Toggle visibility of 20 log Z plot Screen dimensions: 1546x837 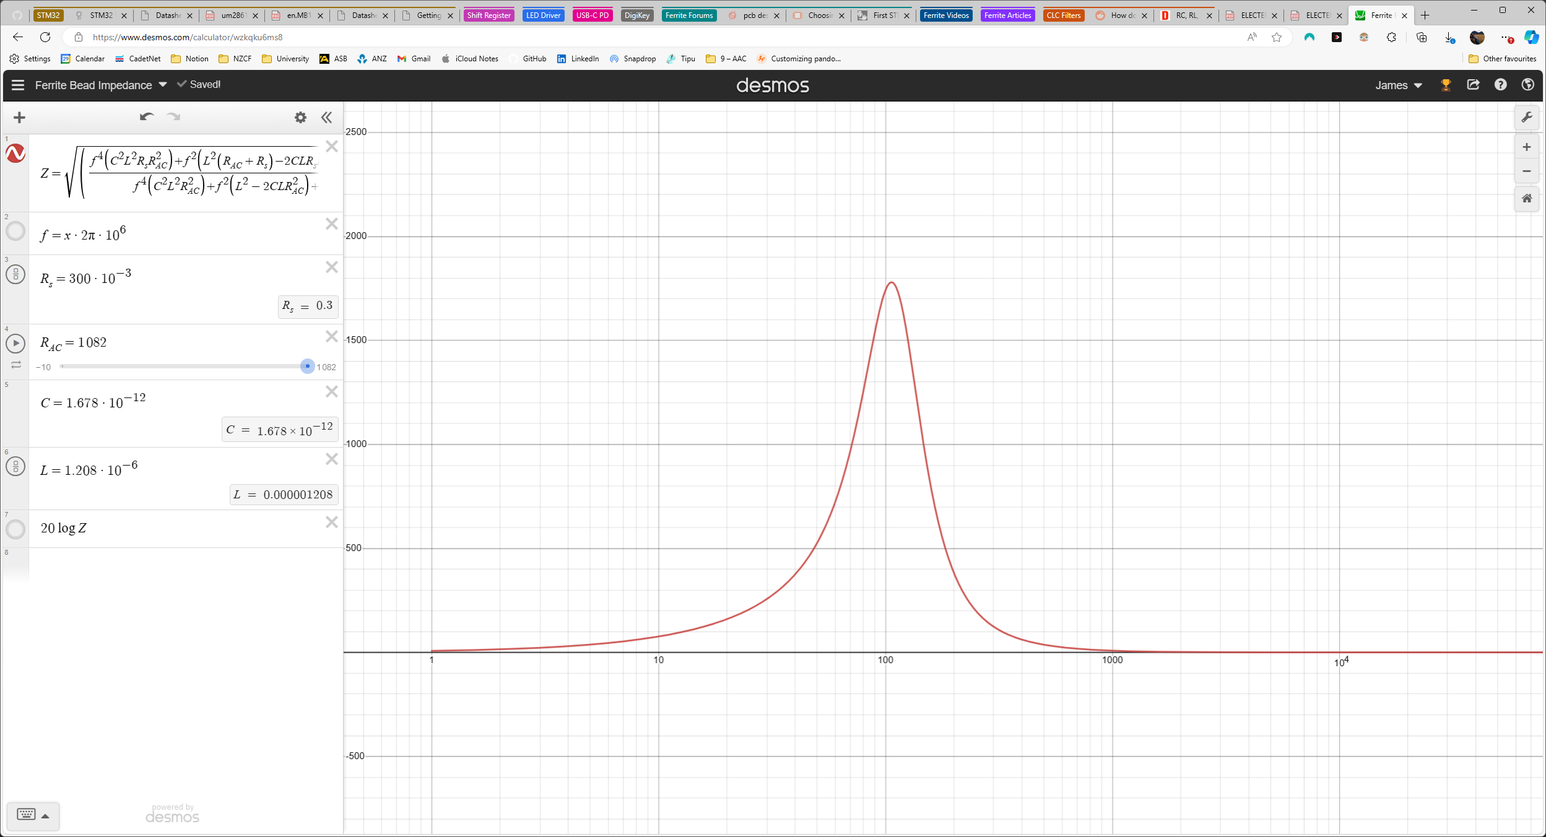pyautogui.click(x=15, y=529)
